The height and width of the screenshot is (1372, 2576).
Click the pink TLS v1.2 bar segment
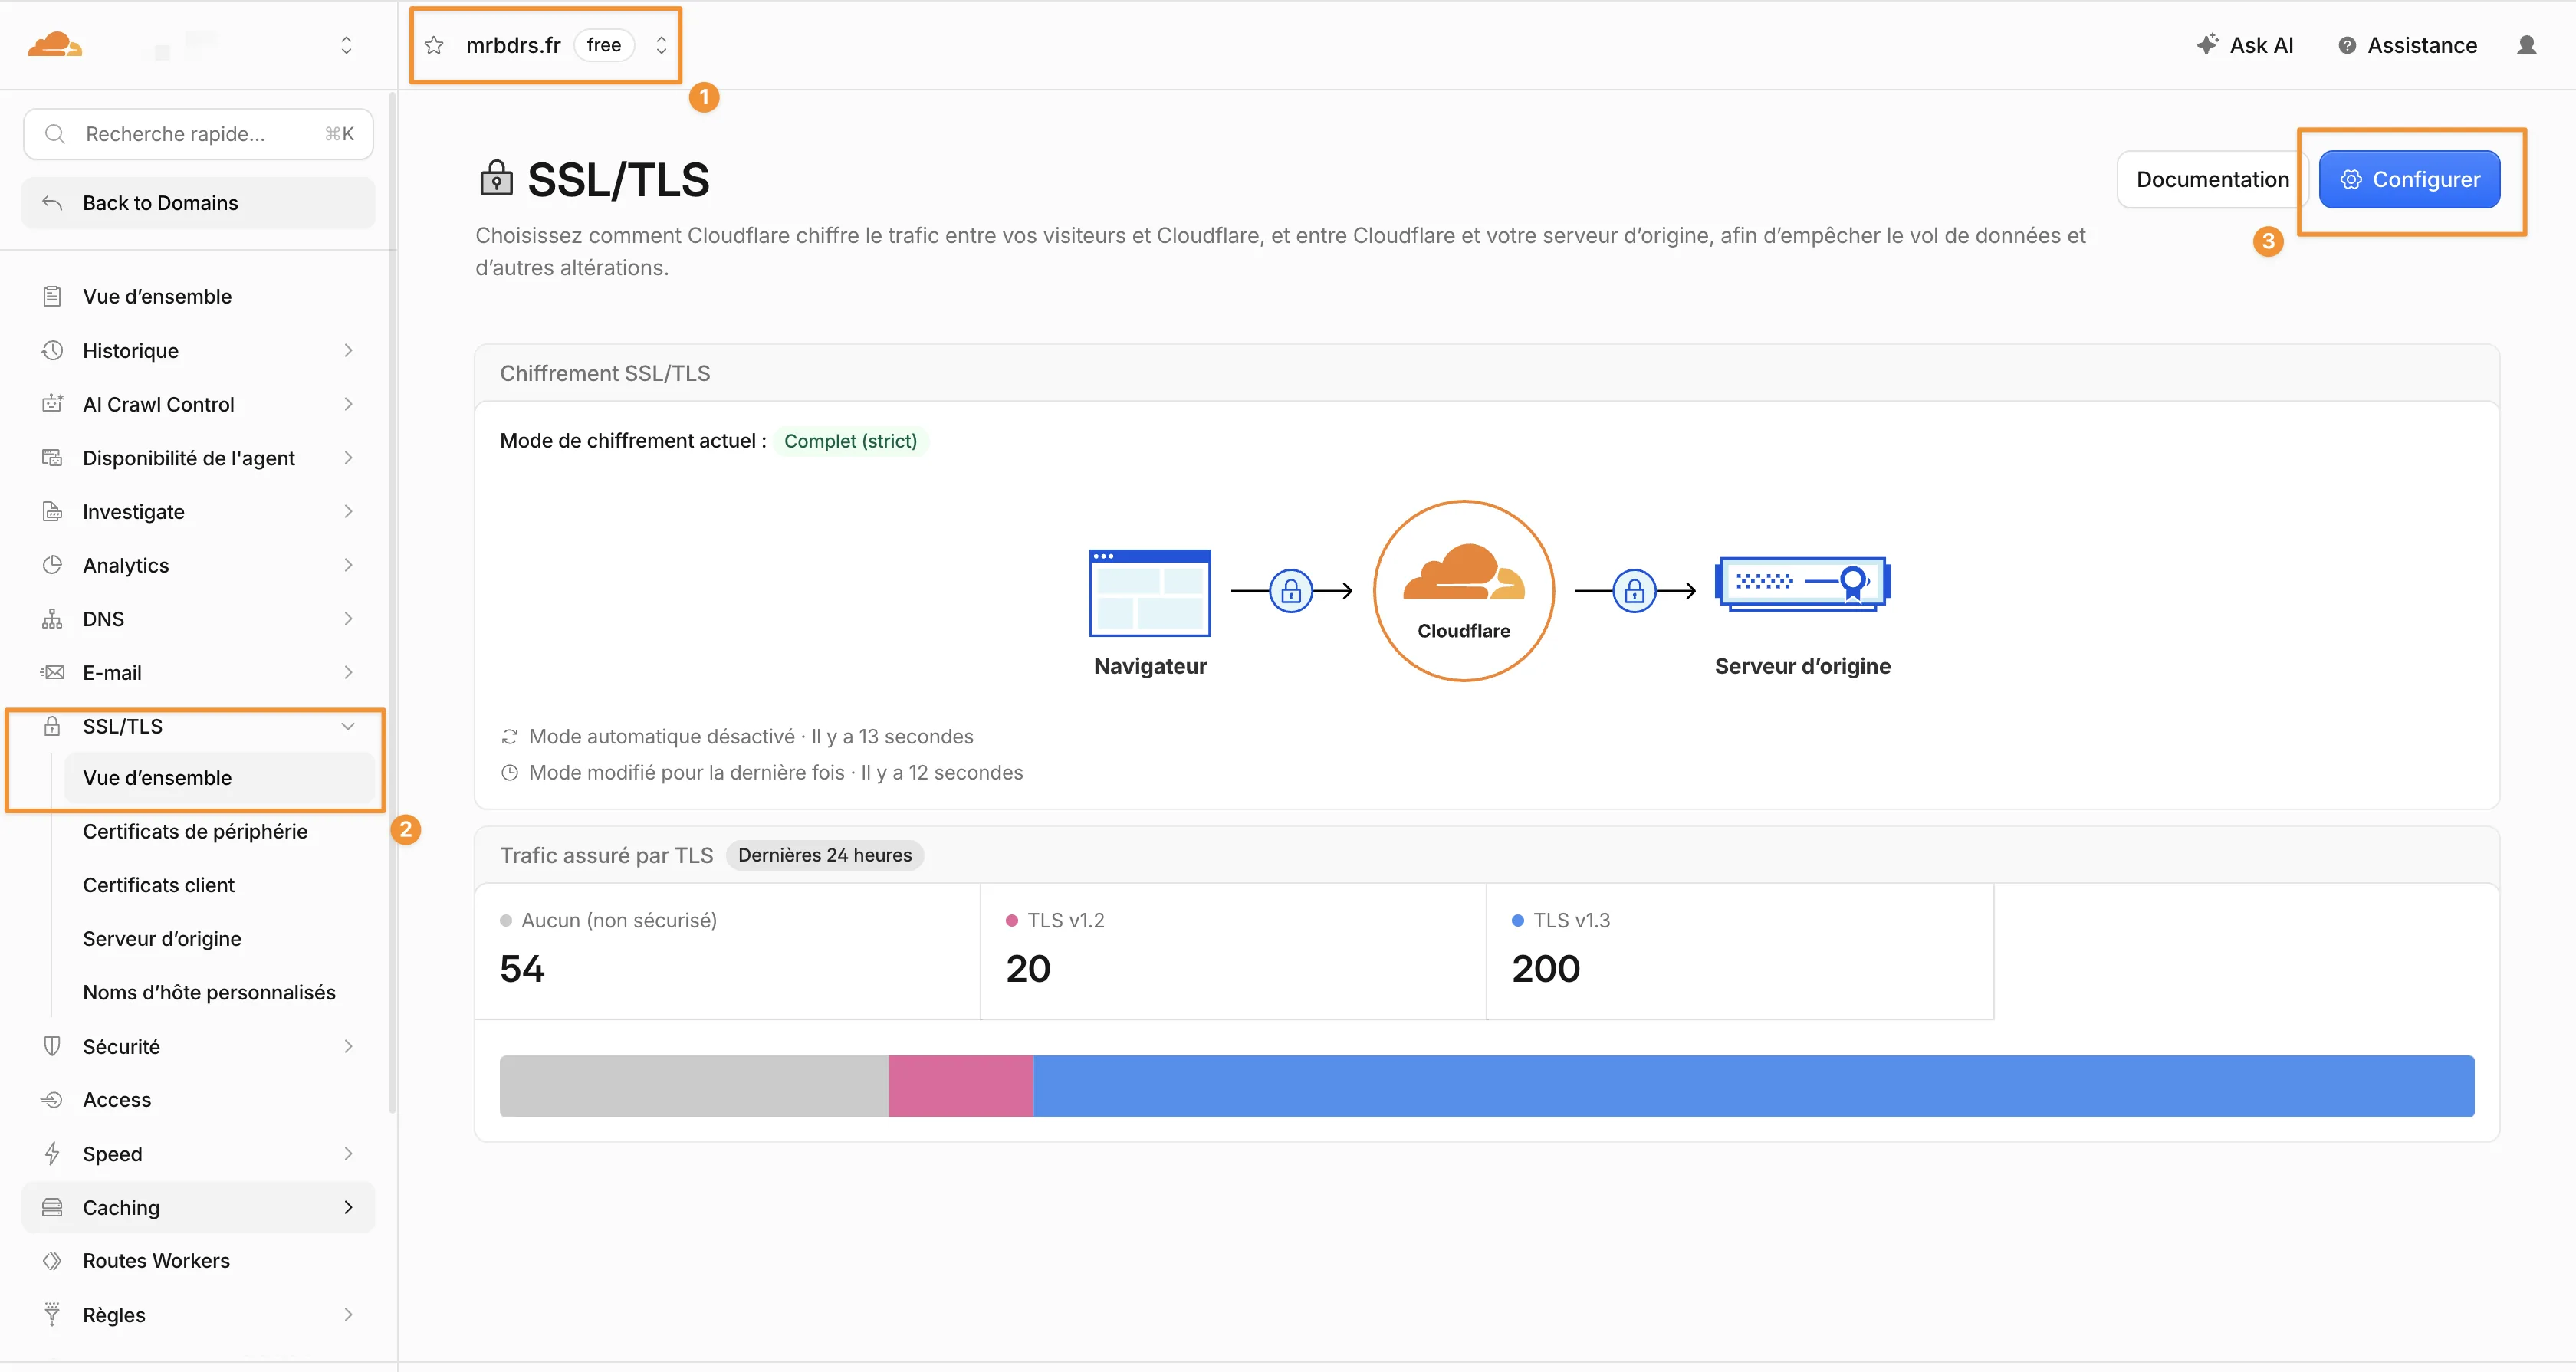(x=961, y=1086)
